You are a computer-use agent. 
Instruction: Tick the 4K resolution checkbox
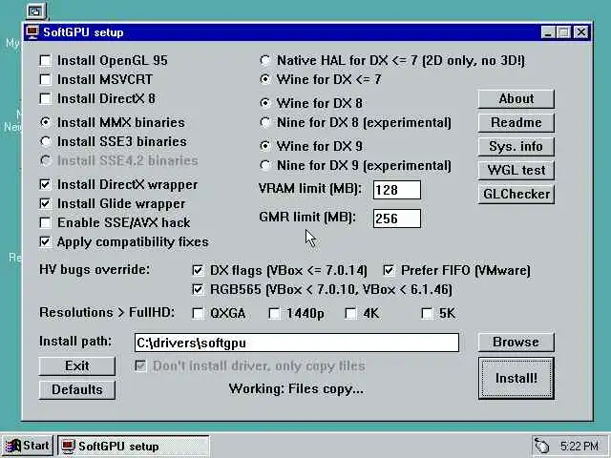[350, 313]
